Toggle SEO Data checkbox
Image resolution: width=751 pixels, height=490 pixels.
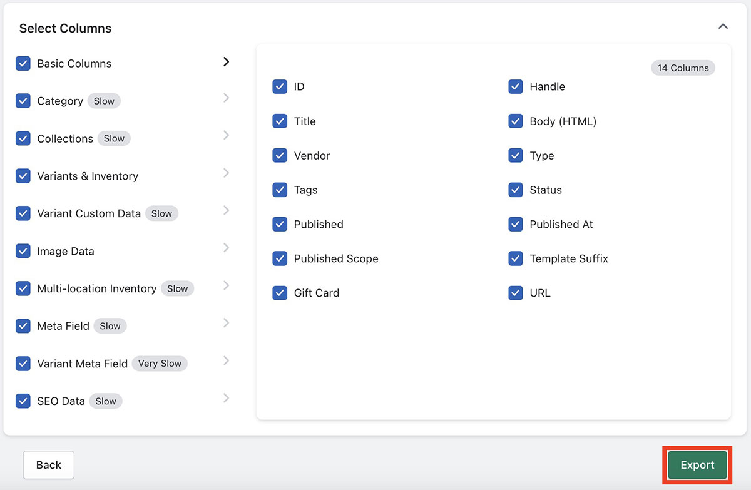pyautogui.click(x=23, y=401)
